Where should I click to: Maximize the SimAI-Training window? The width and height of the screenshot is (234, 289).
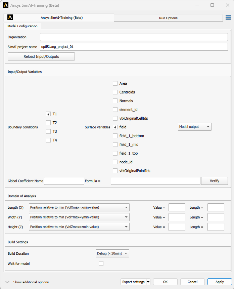pyautogui.click(x=212, y=5)
